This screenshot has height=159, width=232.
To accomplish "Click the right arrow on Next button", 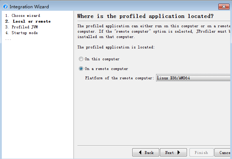I will [x=179, y=152].
